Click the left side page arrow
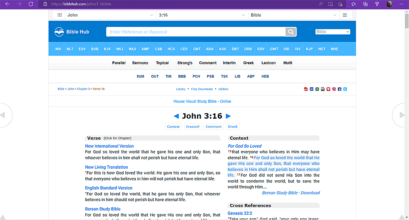The image size is (409, 220). [x=3, y=115]
